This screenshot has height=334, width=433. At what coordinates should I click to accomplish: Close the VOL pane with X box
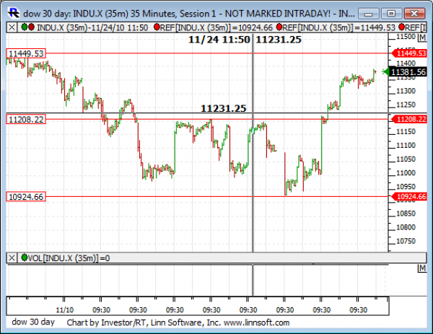[x=12, y=258]
